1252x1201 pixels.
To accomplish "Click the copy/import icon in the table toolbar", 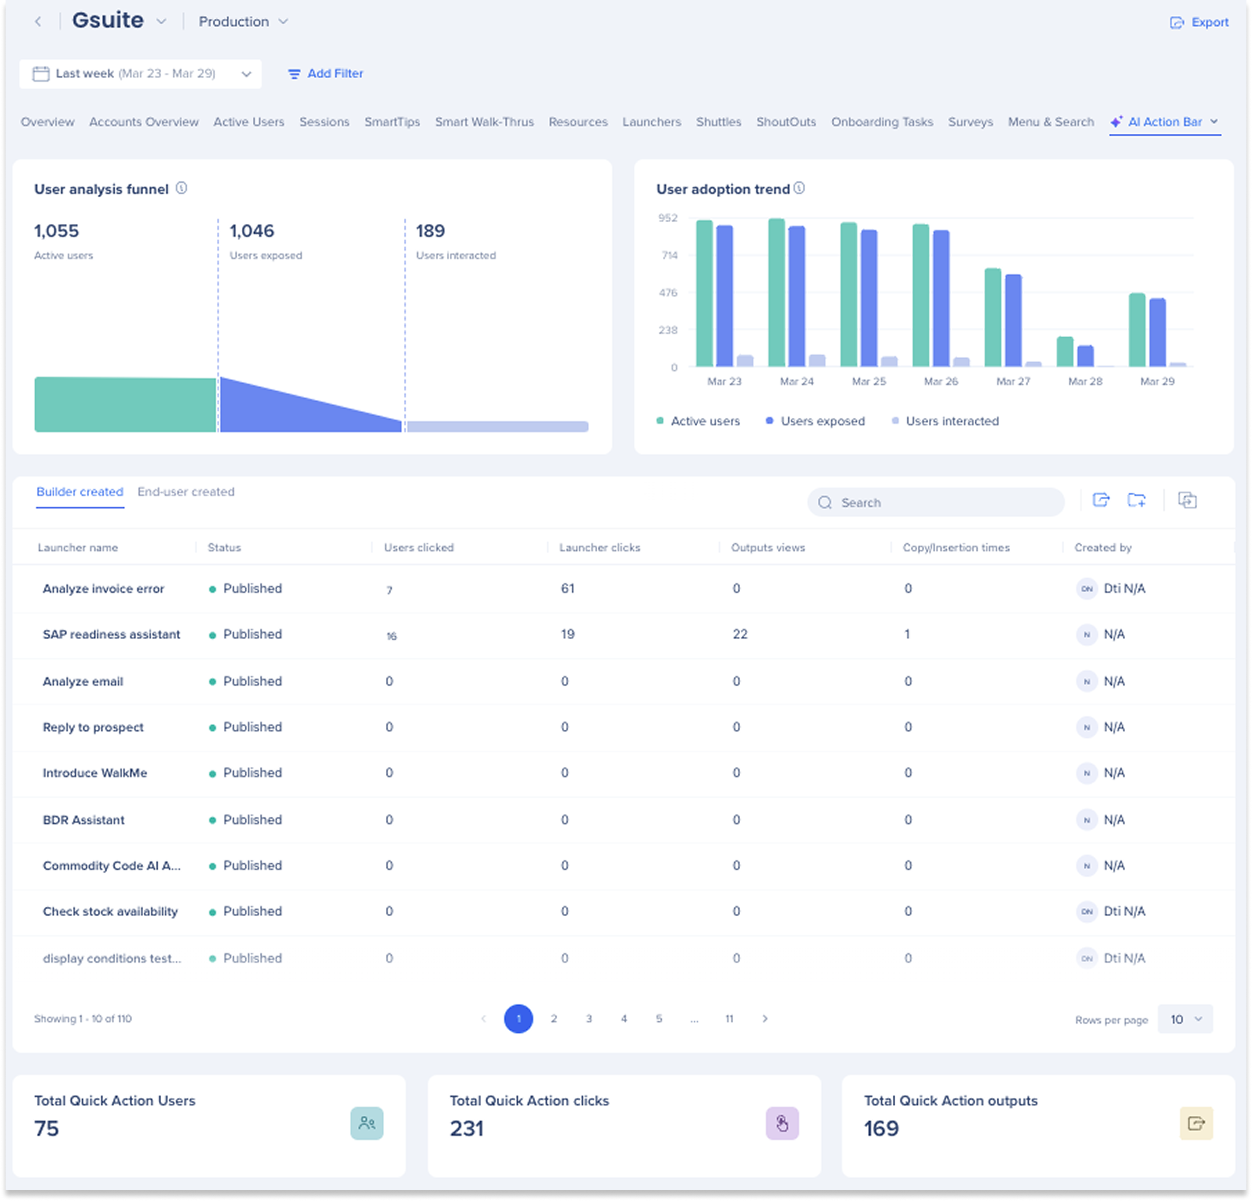I will point(1187,500).
